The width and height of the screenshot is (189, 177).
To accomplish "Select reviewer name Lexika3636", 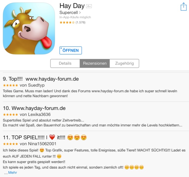I will click(39, 114).
